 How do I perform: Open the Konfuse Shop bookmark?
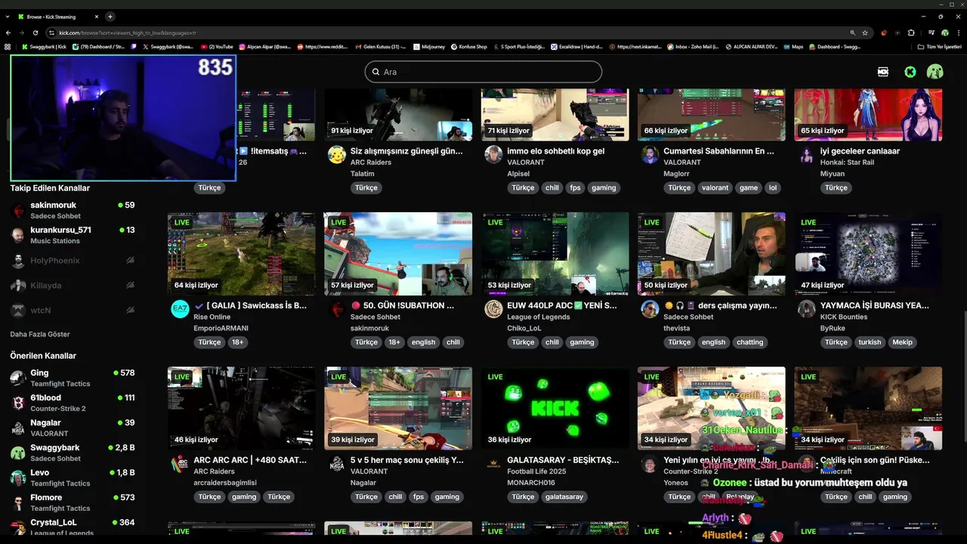tap(469, 47)
